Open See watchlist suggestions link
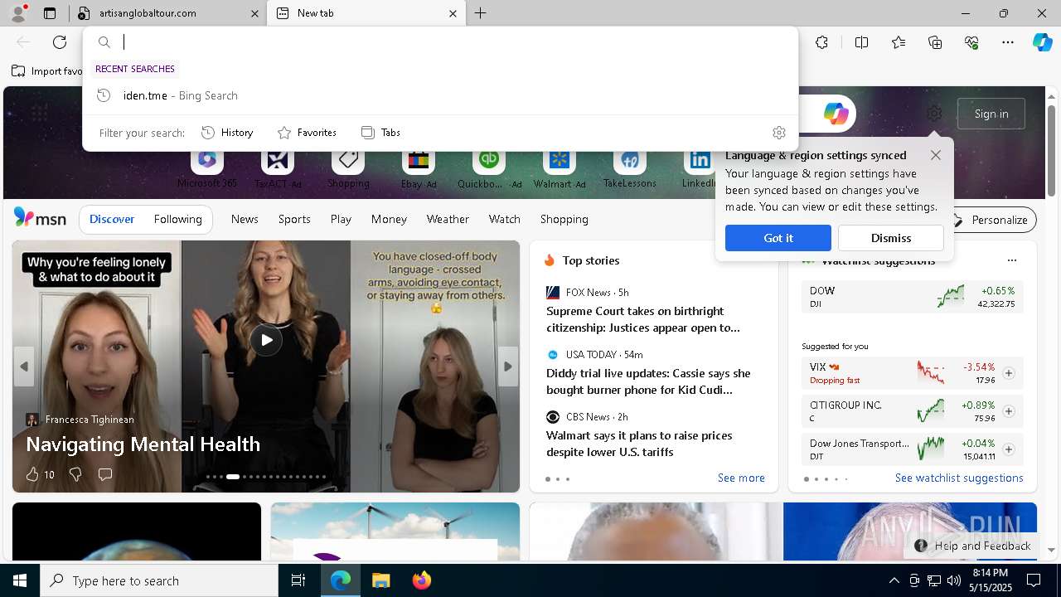 click(x=959, y=478)
